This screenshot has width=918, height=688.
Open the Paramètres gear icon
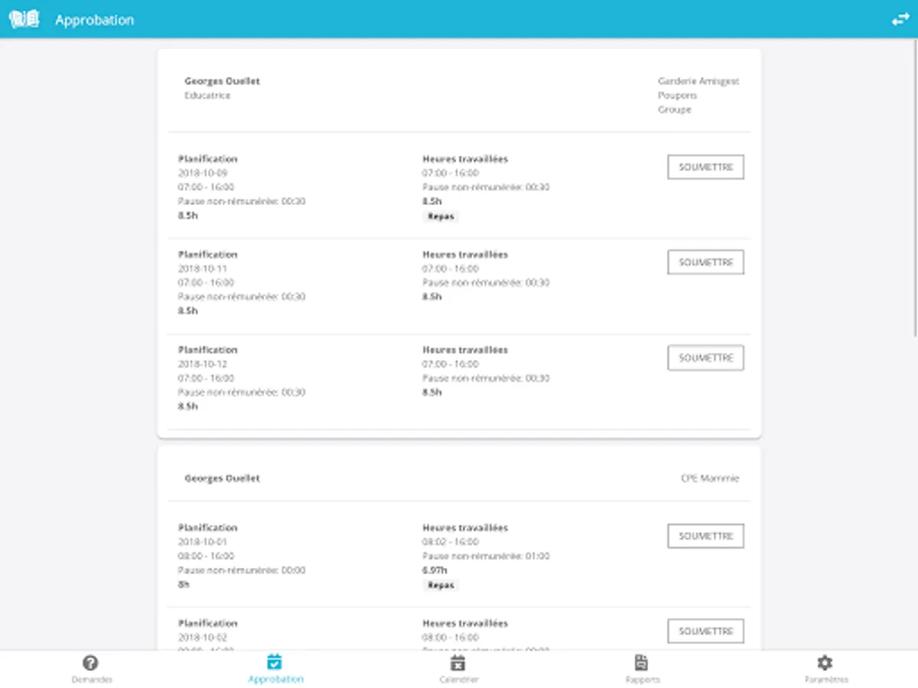click(825, 662)
